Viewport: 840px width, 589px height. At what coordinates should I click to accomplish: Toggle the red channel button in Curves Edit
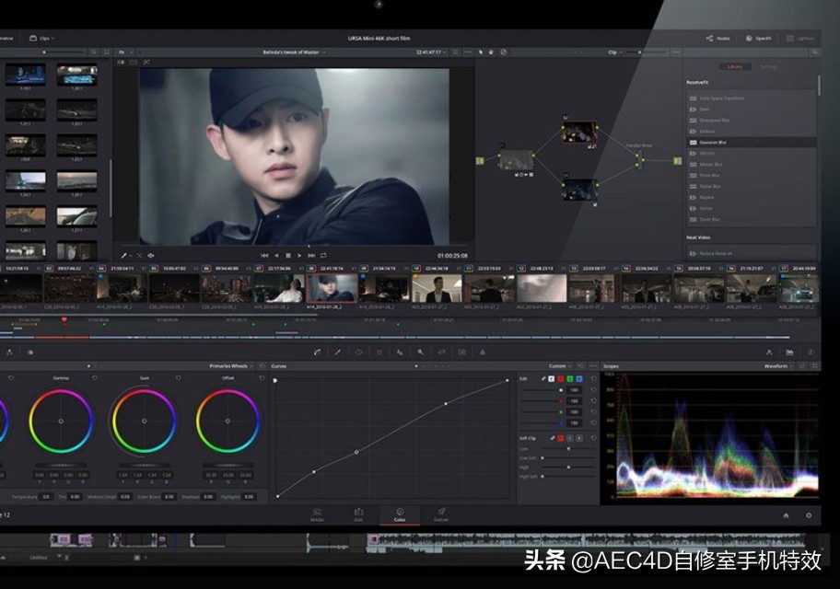[x=561, y=378]
